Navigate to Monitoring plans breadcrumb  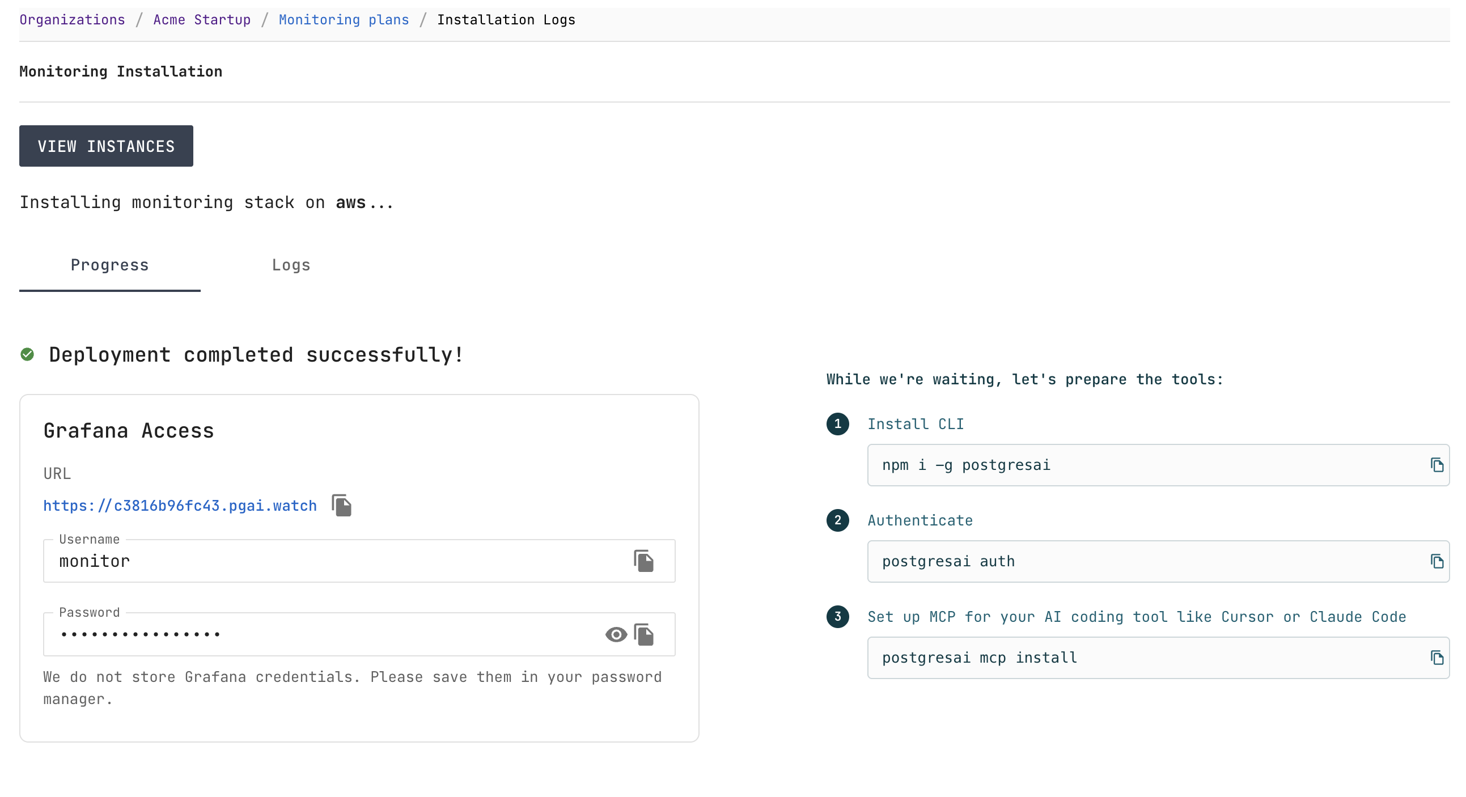344,20
